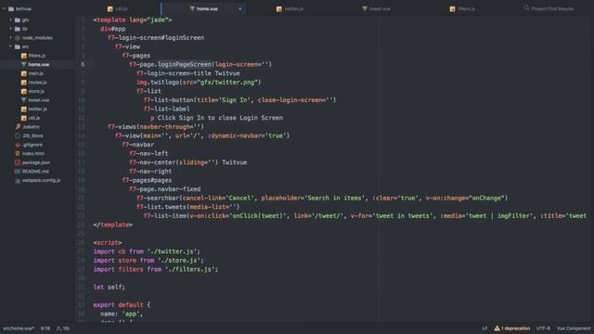Click the gfx folder icon
This screenshot has height=334, width=594.
point(18,20)
